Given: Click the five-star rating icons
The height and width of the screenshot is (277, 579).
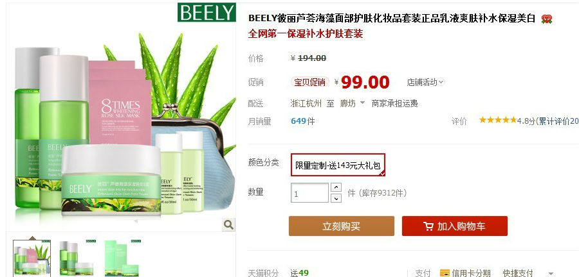Looking at the screenshot, I should (x=498, y=120).
